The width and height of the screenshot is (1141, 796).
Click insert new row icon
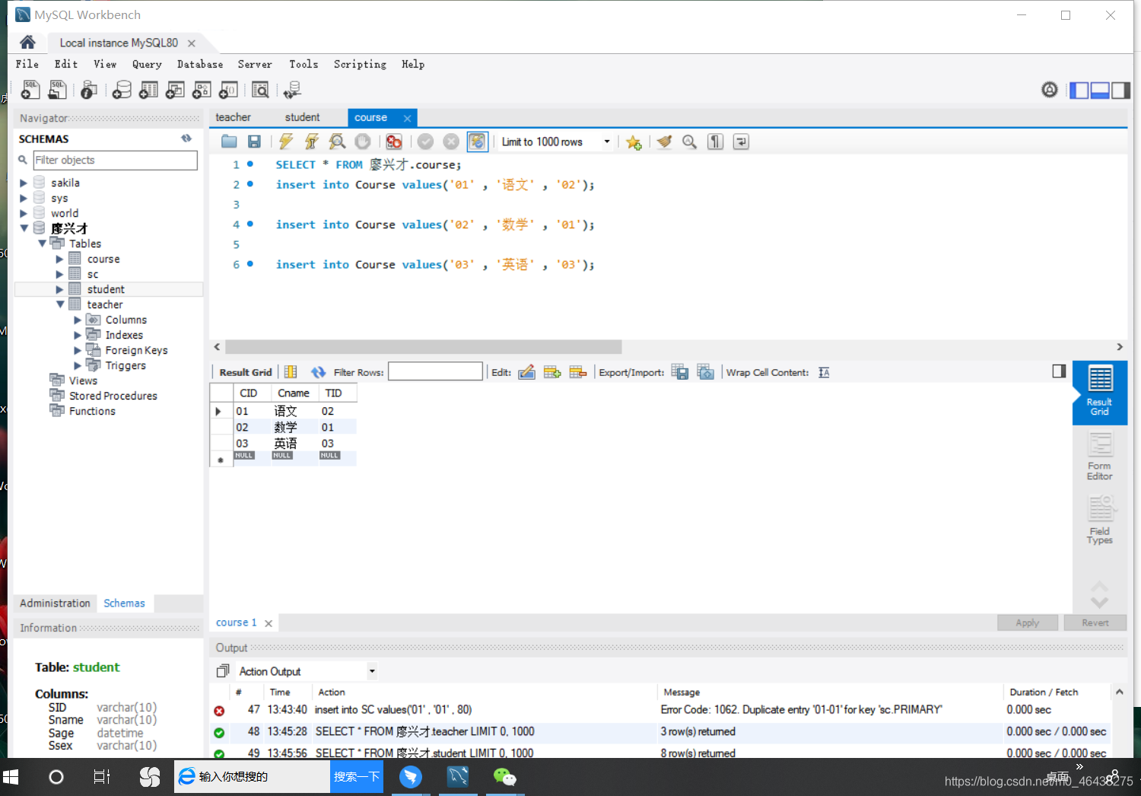(x=552, y=372)
